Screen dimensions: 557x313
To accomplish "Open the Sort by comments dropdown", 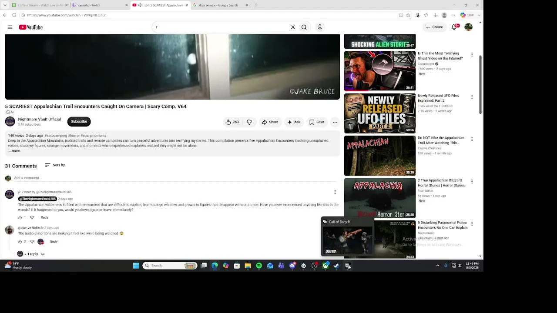I will [55, 165].
